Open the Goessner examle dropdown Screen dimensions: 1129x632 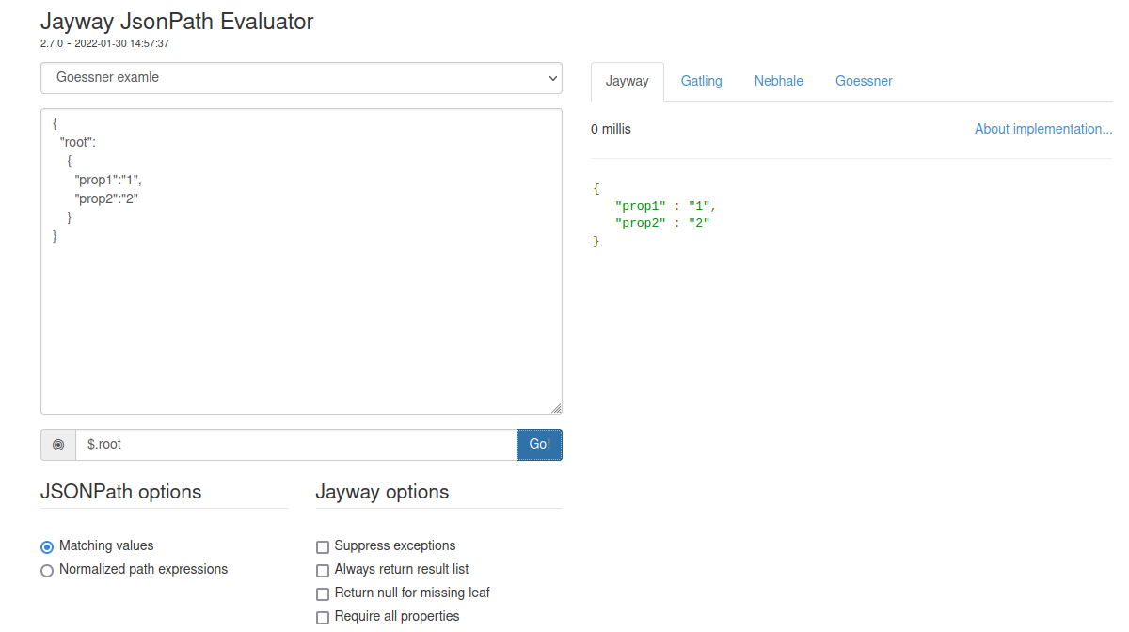tap(301, 78)
